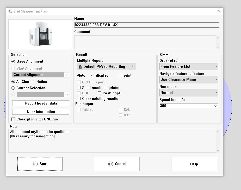Select the Base Alignment radio button
Image resolution: width=241 pixels, height=190 pixels.
[13, 61]
